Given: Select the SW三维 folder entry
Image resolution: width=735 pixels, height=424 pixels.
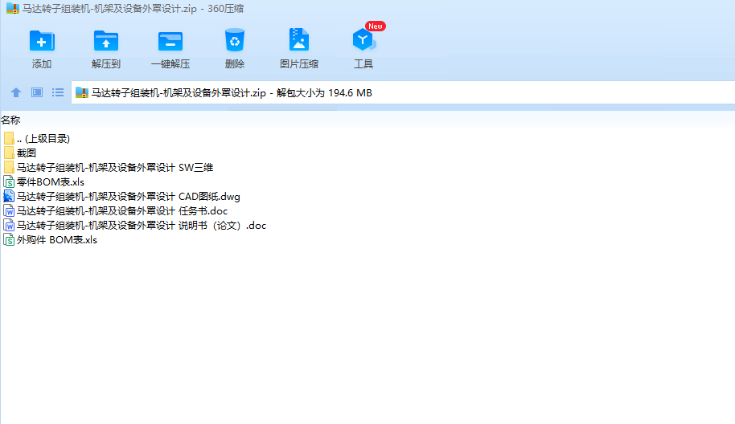Looking at the screenshot, I should 109,168.
